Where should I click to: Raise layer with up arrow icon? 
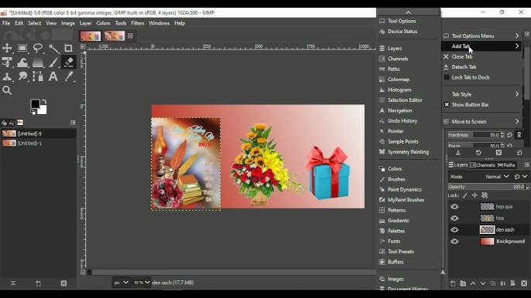click(x=473, y=283)
